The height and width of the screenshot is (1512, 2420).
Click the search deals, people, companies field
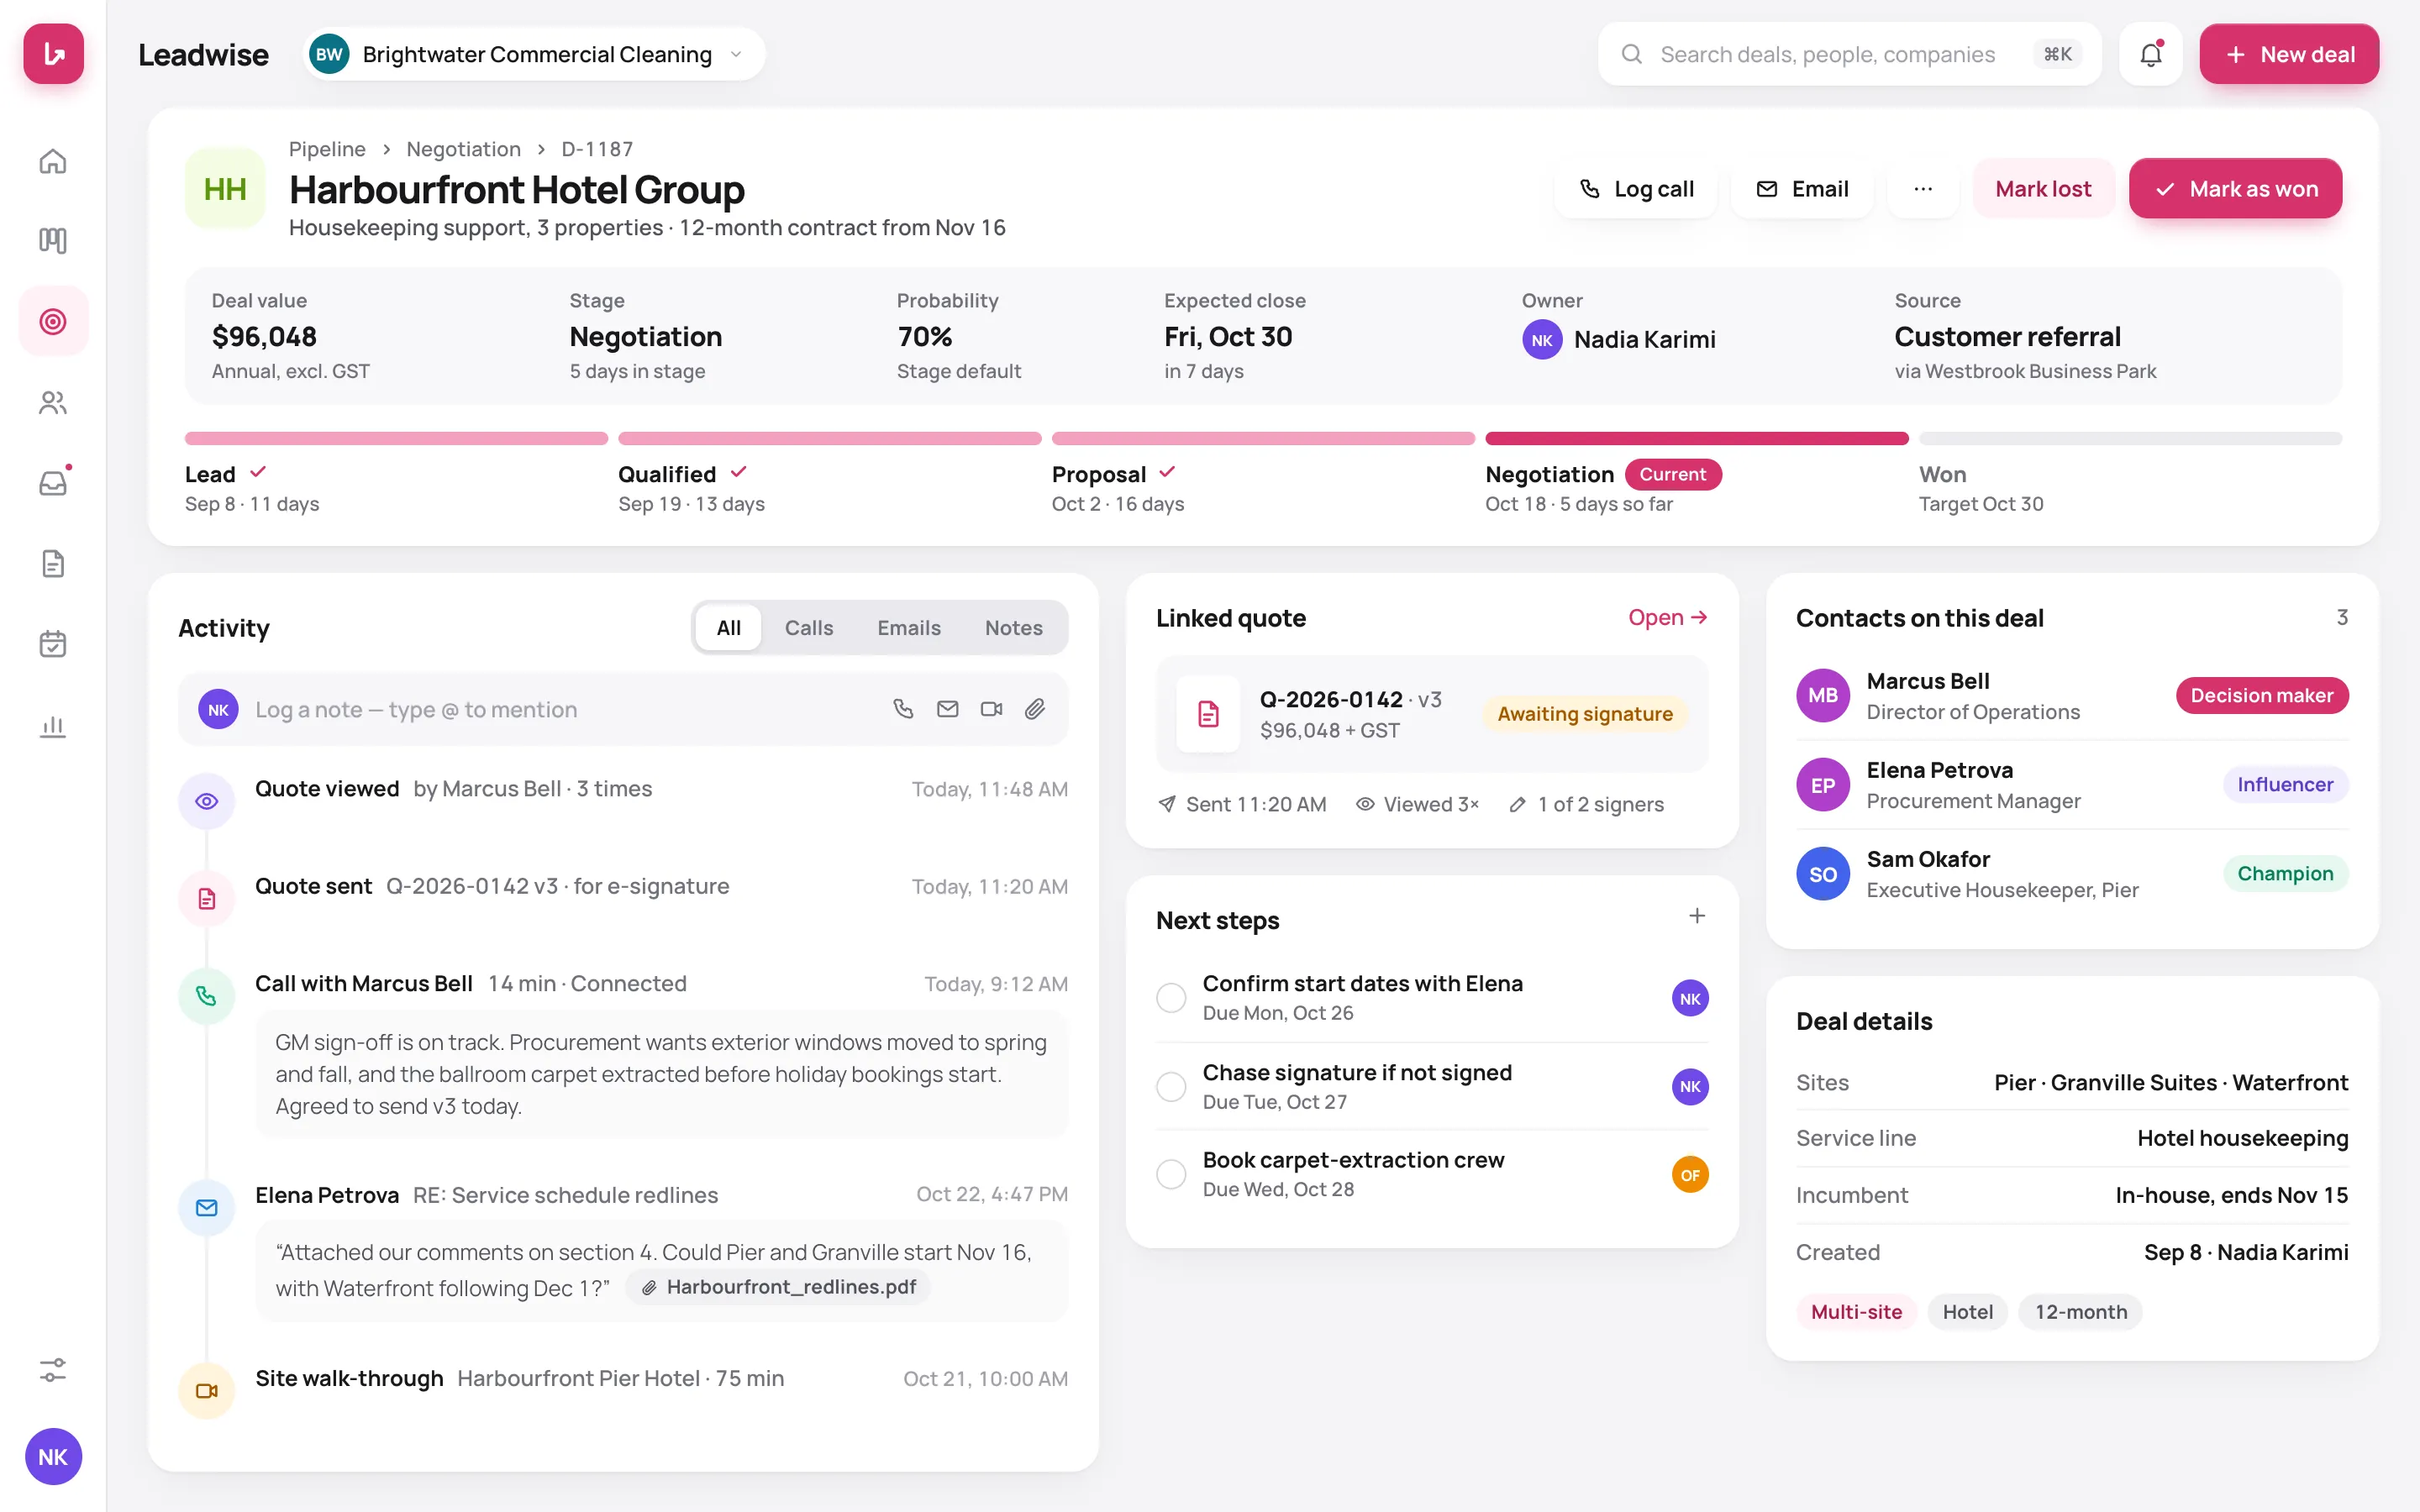(x=1849, y=54)
